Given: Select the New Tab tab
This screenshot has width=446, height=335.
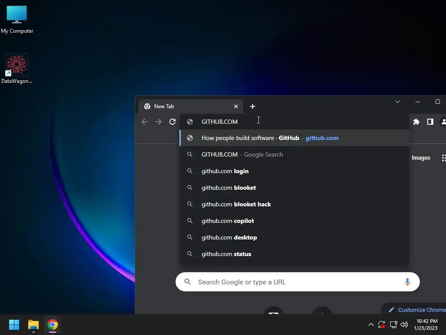Looking at the screenshot, I should tap(191, 106).
